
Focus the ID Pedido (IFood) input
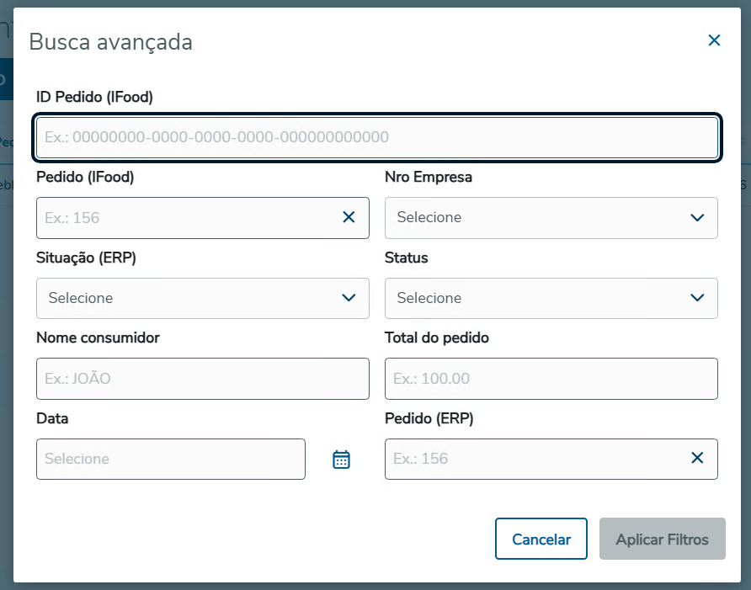coord(375,137)
